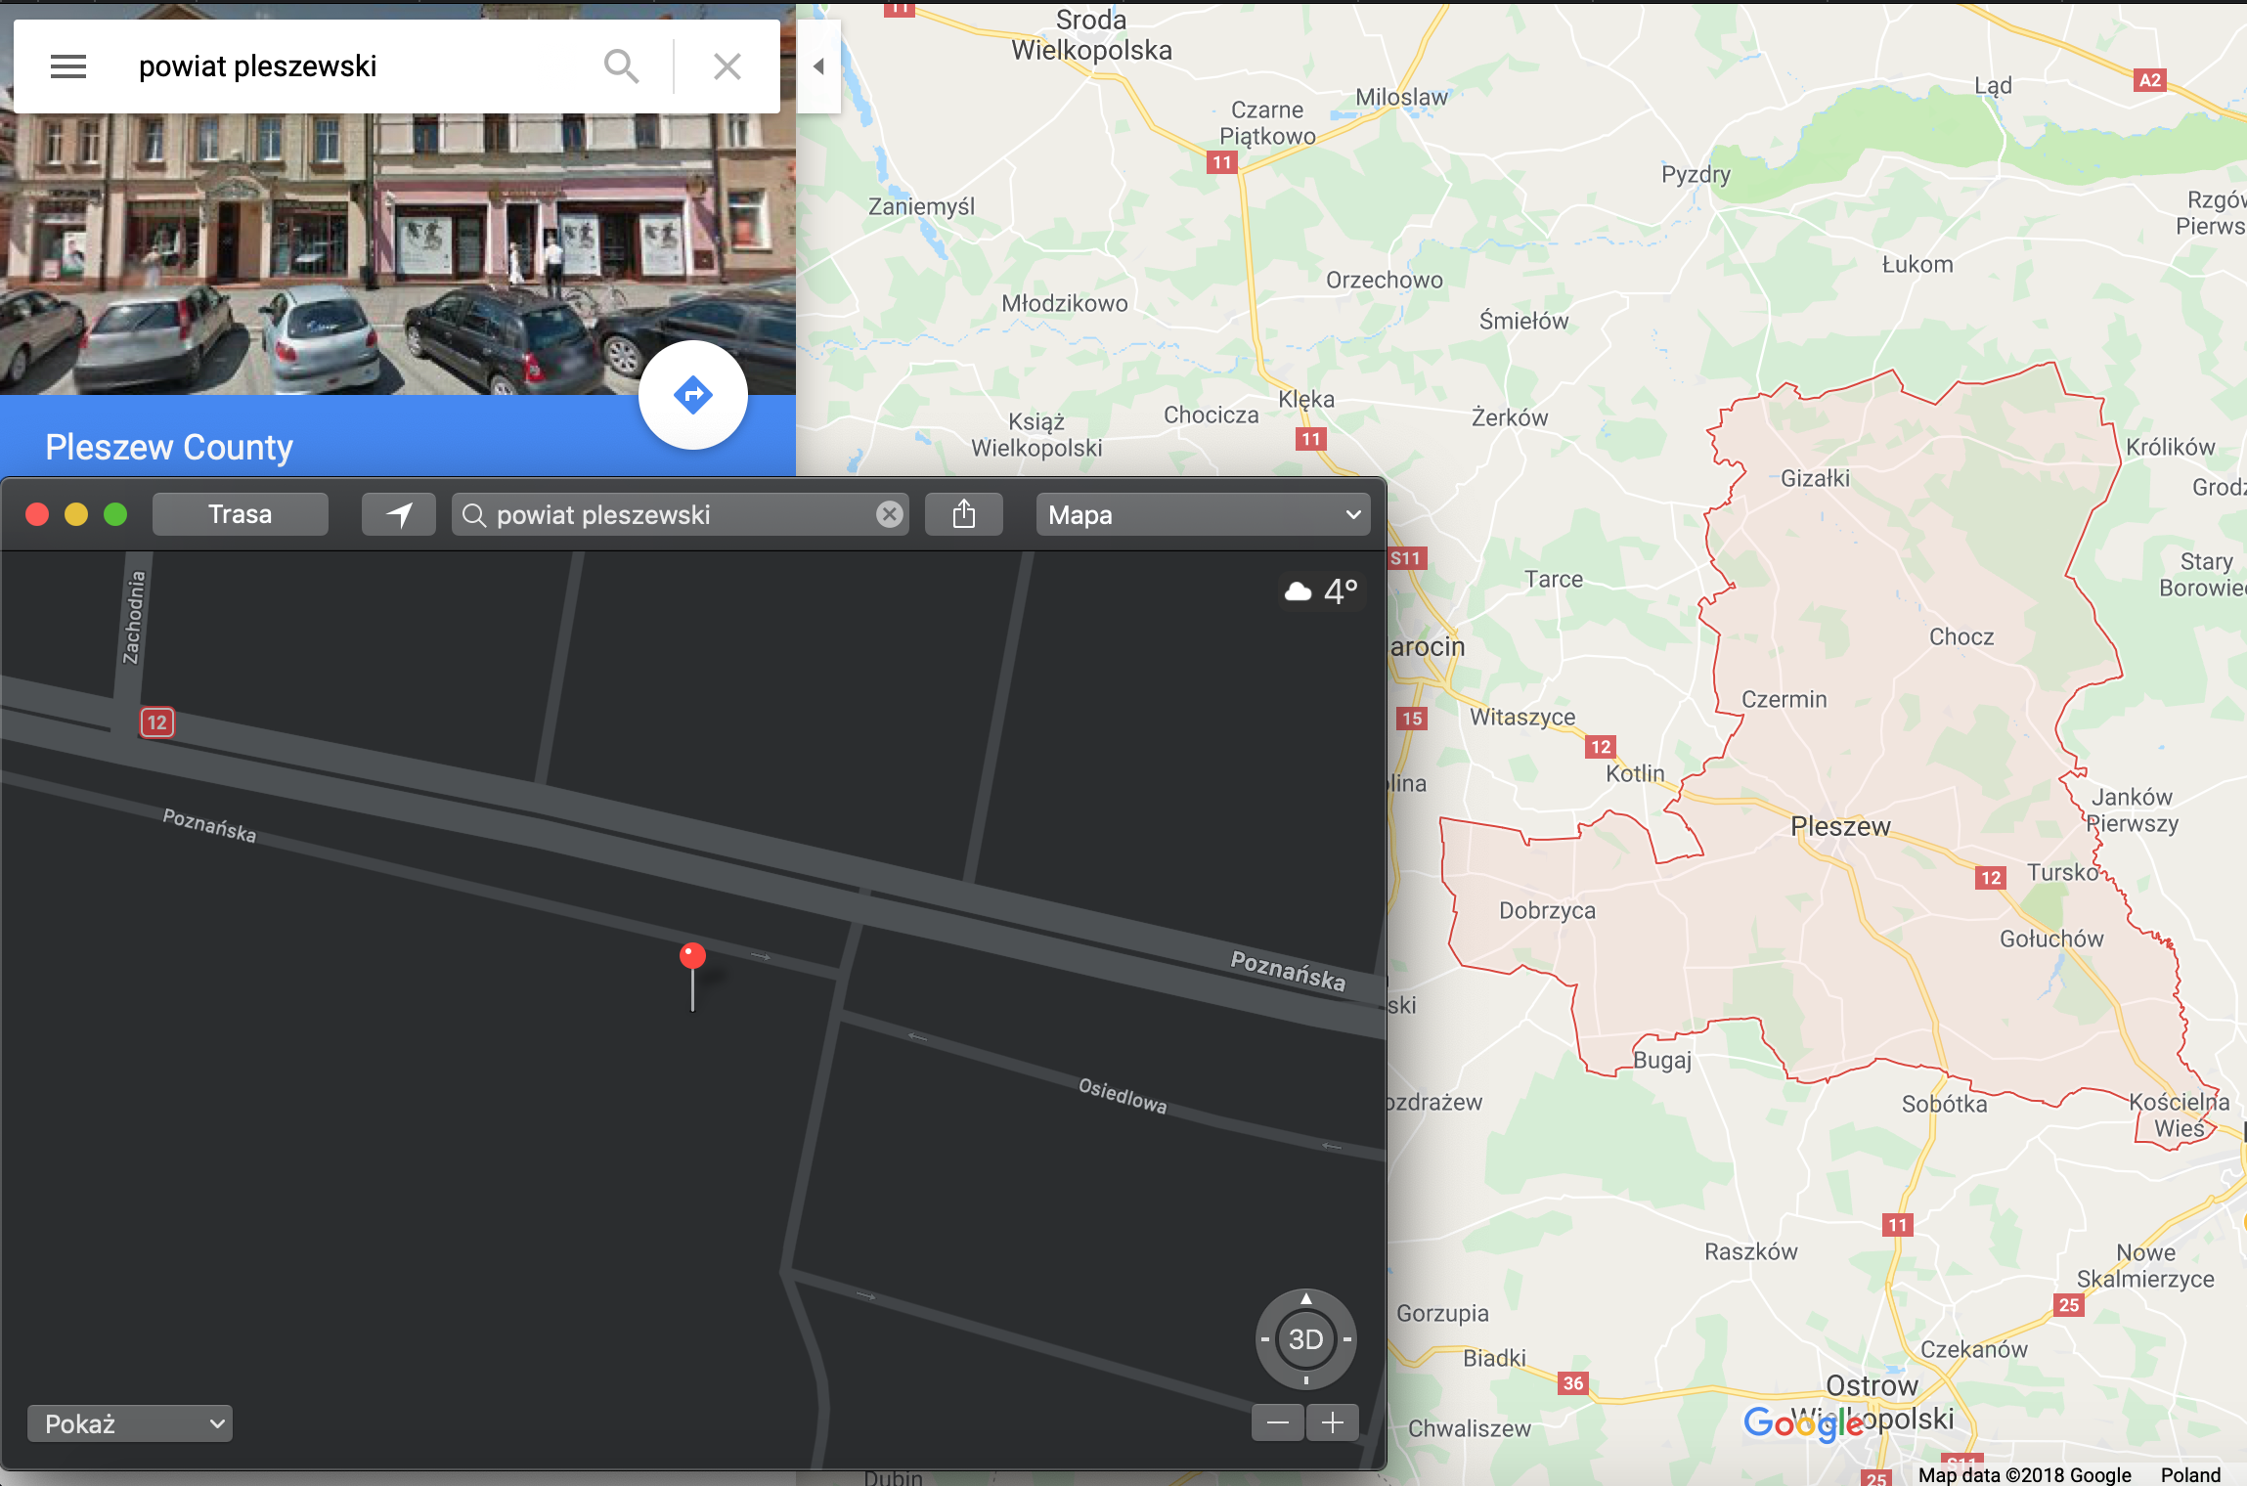Click the Apple Maps search field
This screenshot has width=2247, height=1486.
point(681,514)
